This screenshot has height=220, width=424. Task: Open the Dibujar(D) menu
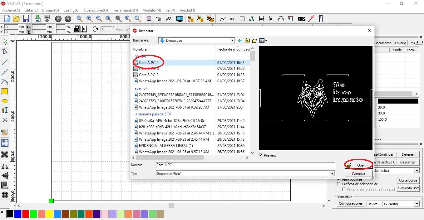tap(50, 10)
